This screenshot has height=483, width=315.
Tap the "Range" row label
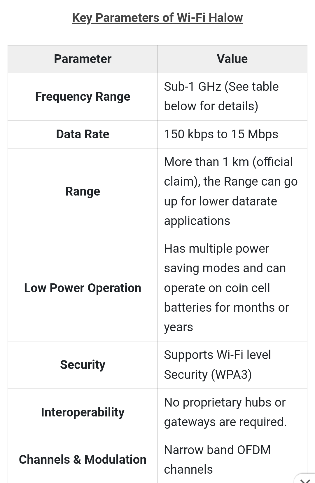tap(83, 191)
